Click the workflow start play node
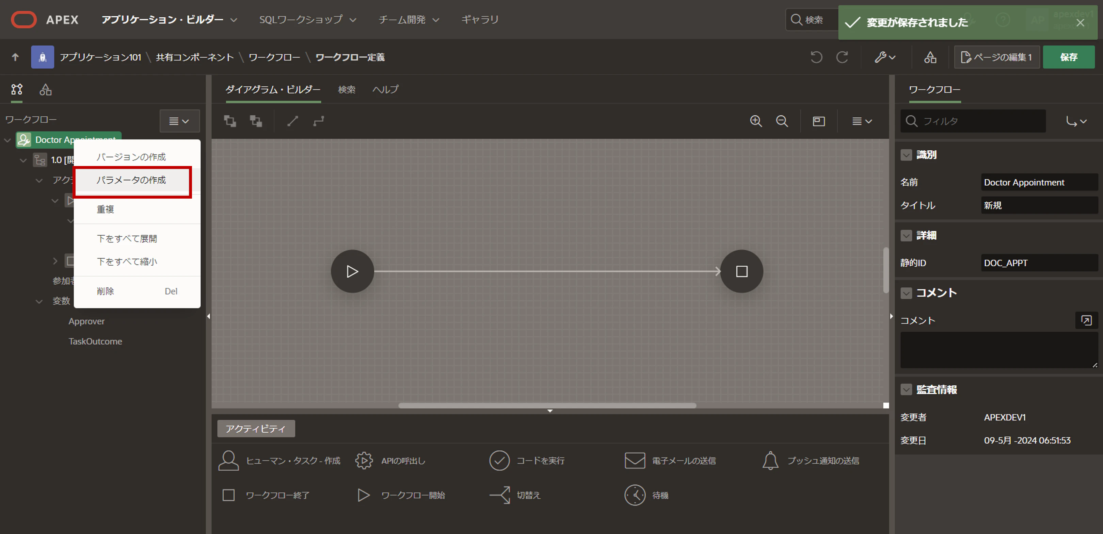Viewport: 1103px width, 534px height. (352, 271)
